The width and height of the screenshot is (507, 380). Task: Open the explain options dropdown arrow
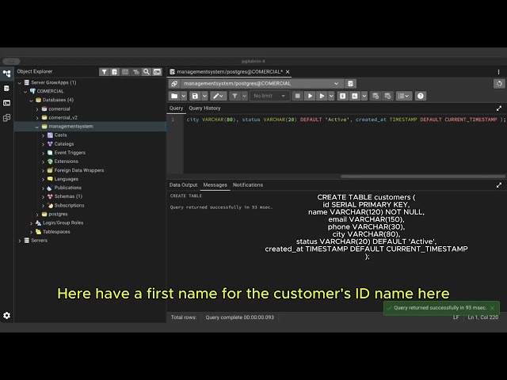(x=364, y=96)
